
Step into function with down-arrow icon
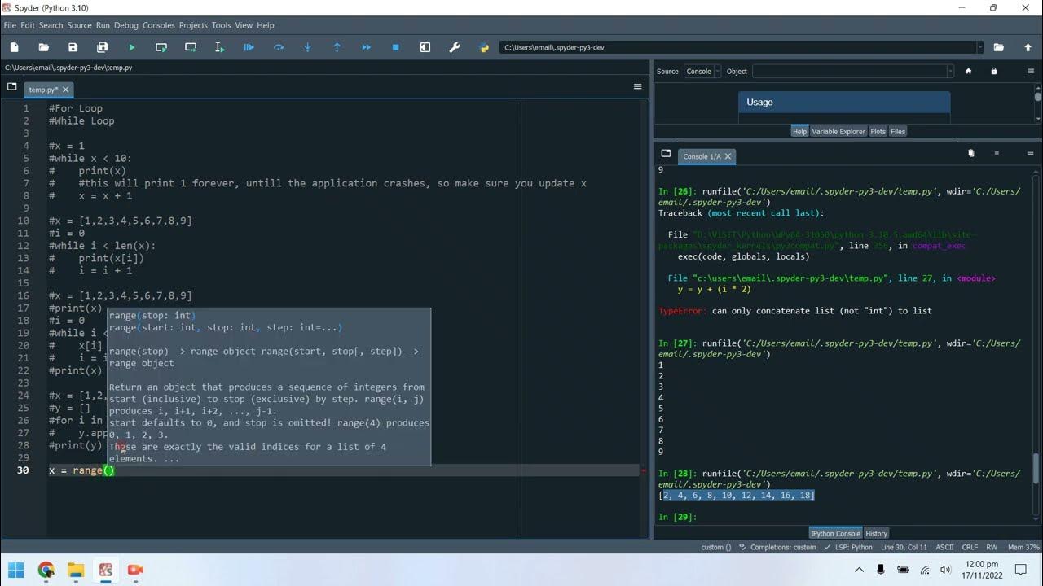pos(308,47)
